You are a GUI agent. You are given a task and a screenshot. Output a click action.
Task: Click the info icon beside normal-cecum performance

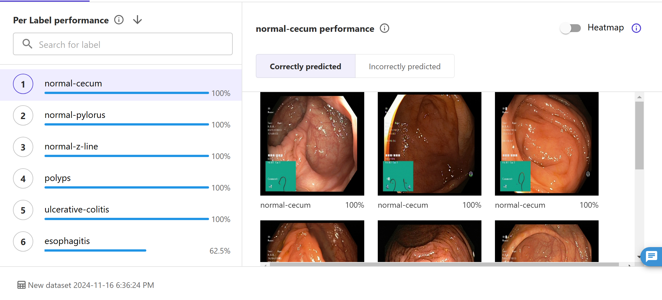coord(385,28)
